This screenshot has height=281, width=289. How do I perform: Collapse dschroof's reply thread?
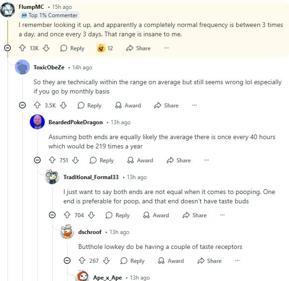67,261
